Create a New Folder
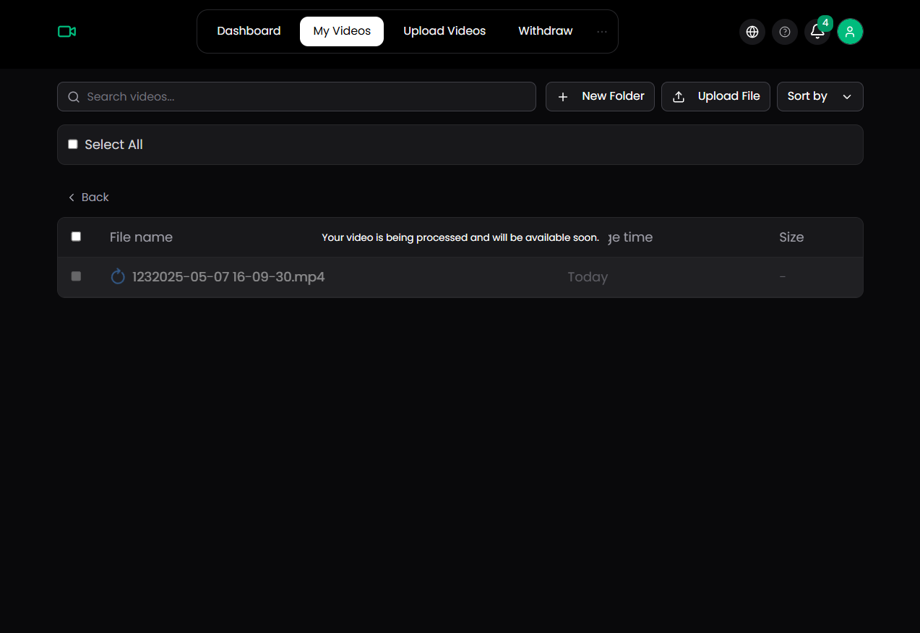 click(600, 97)
